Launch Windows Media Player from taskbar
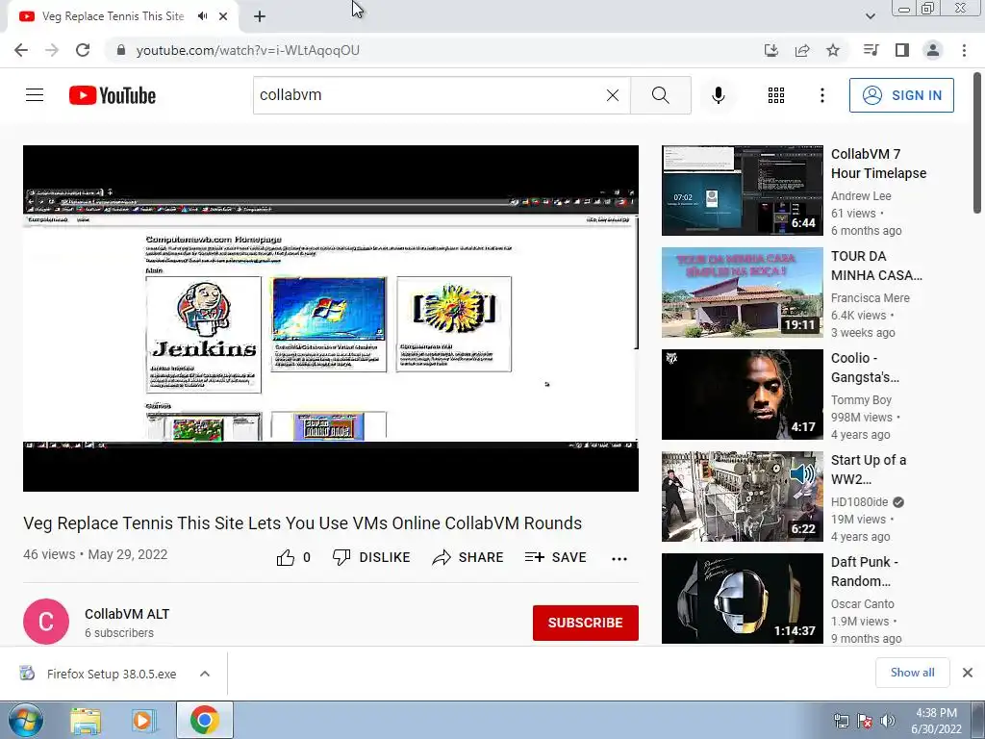The width and height of the screenshot is (985, 739). (x=144, y=721)
